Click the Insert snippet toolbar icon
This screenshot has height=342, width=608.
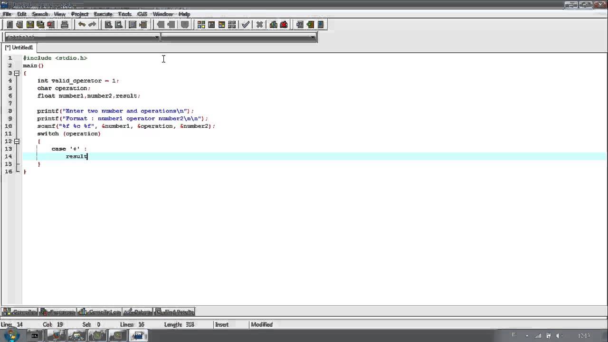300,25
